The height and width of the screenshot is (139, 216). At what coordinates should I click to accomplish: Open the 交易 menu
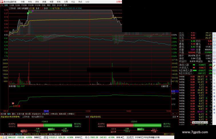click(66, 2)
